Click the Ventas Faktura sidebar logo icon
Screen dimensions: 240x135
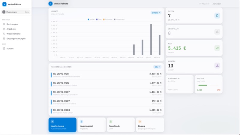(x=4, y=4)
